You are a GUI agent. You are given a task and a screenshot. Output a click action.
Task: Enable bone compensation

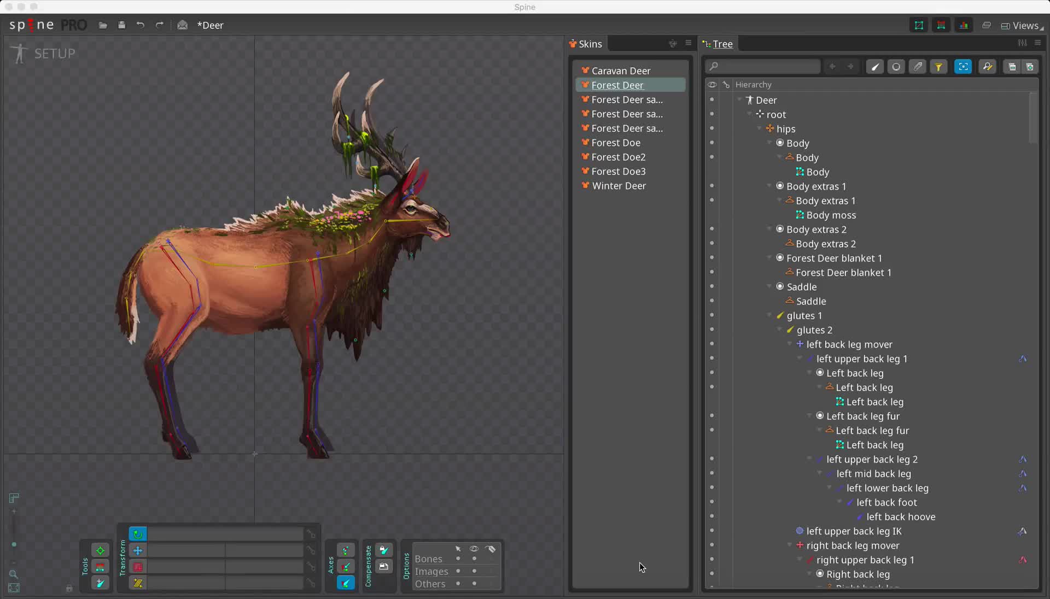click(384, 550)
